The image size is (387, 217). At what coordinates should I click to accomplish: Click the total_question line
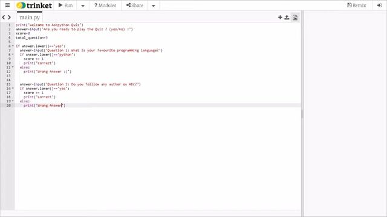click(x=31, y=37)
